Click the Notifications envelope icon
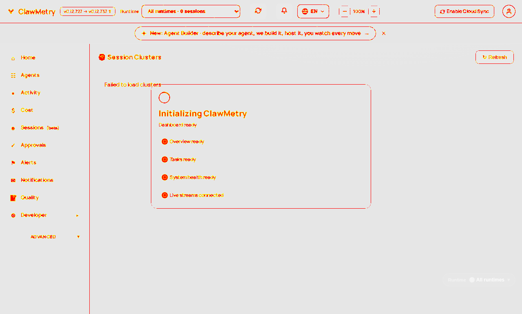 pyautogui.click(x=13, y=181)
